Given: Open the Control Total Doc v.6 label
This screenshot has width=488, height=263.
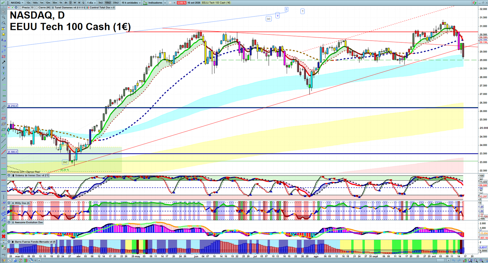Looking at the screenshot, I should 101,8.
